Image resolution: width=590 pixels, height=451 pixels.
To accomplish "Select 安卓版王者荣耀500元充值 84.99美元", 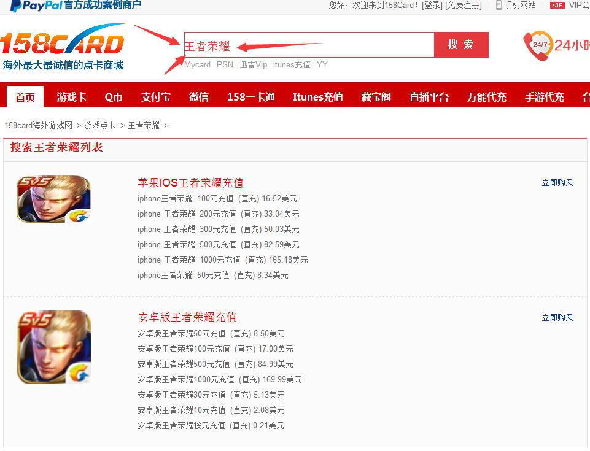I will point(215,364).
